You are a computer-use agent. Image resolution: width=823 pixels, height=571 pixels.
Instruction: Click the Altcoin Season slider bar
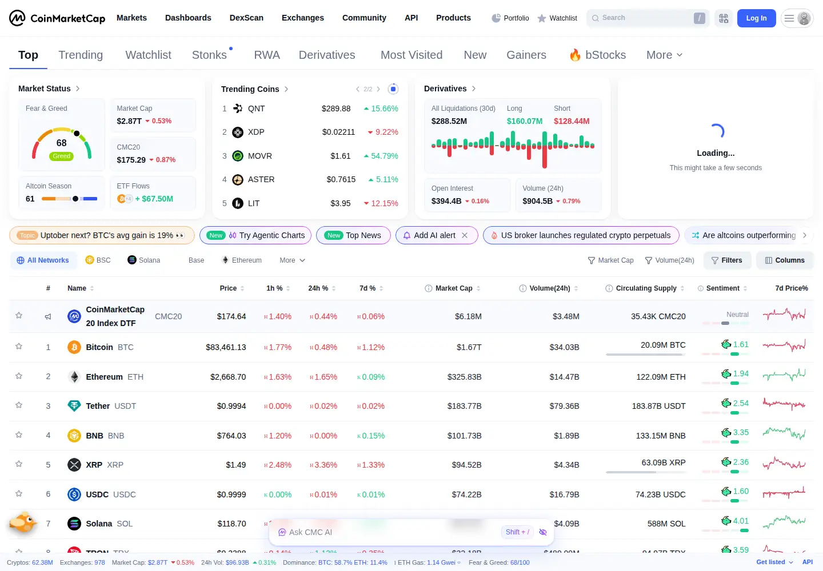click(69, 199)
